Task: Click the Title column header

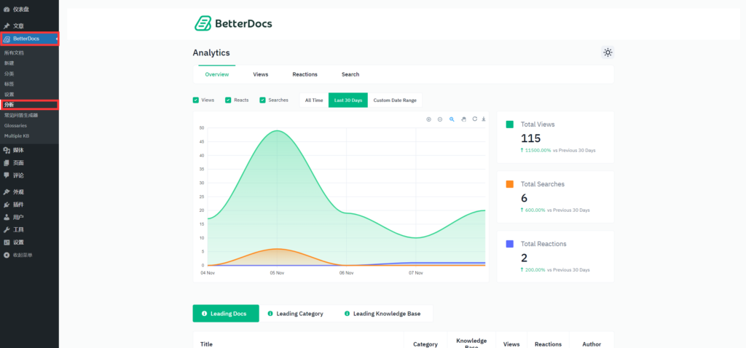Action: pos(206,344)
